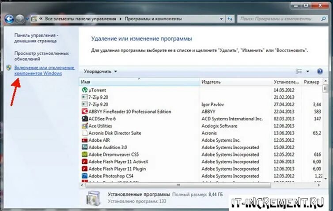333x211 pixels.
Task: Open the Упорядочить dropdown menu
Action: 100,72
